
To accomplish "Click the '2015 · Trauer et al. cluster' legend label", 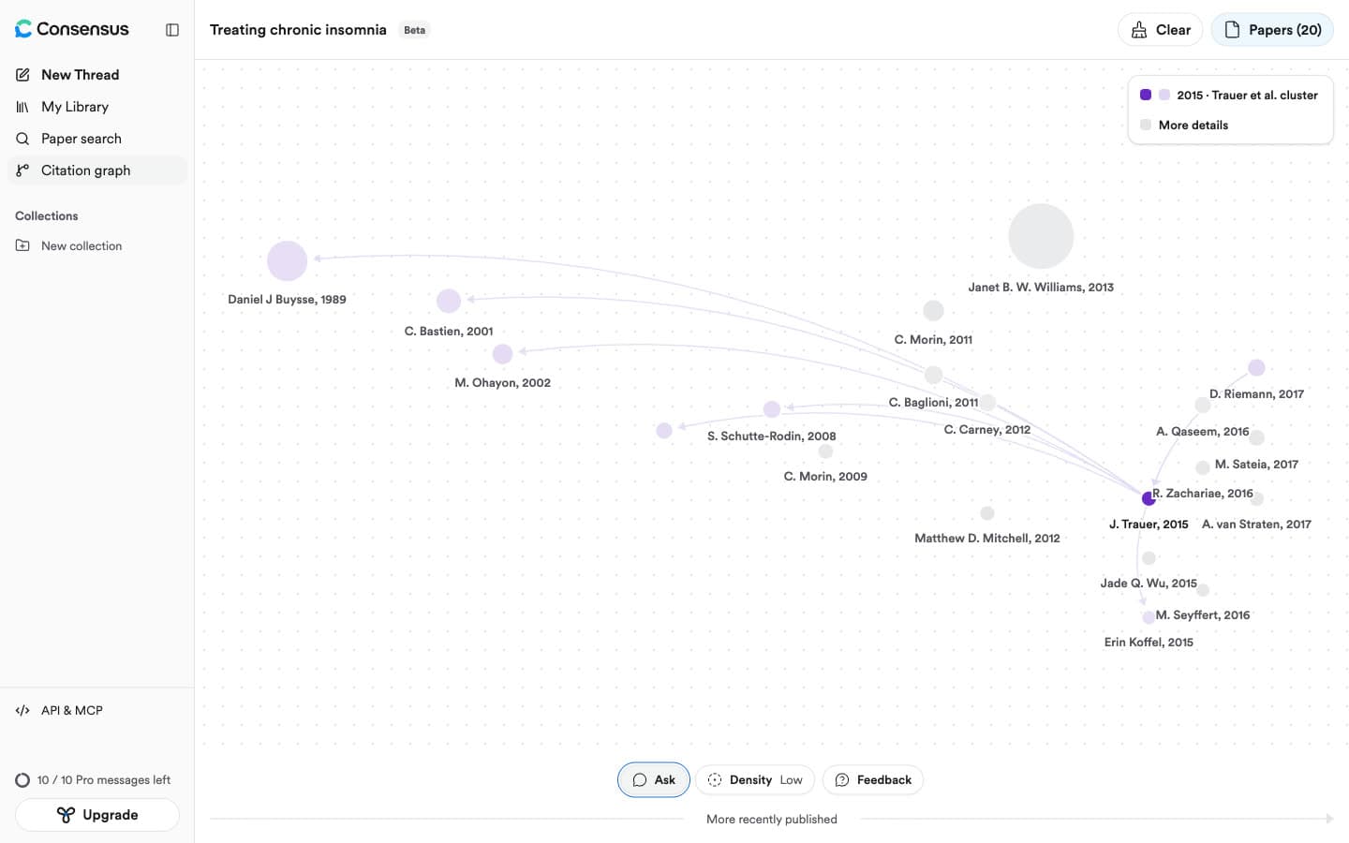I will pyautogui.click(x=1247, y=96).
